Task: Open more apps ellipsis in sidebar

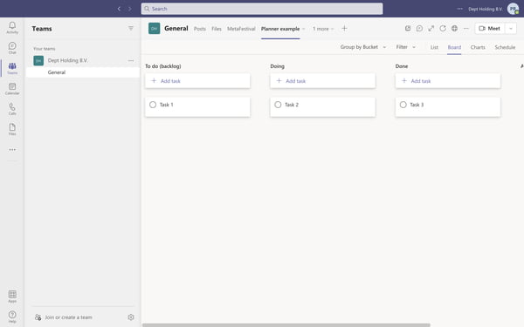Action: click(12, 149)
